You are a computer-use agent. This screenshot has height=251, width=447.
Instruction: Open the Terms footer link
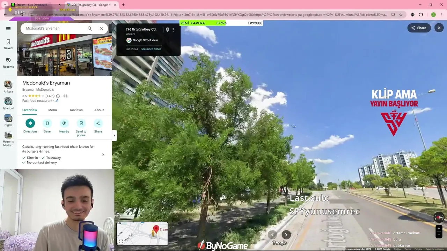click(x=408, y=249)
